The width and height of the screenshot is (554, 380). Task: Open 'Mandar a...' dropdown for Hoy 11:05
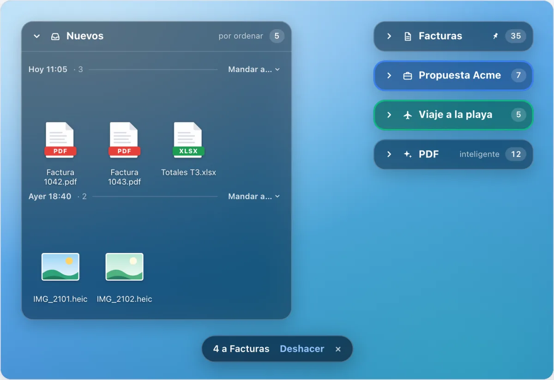(x=254, y=69)
